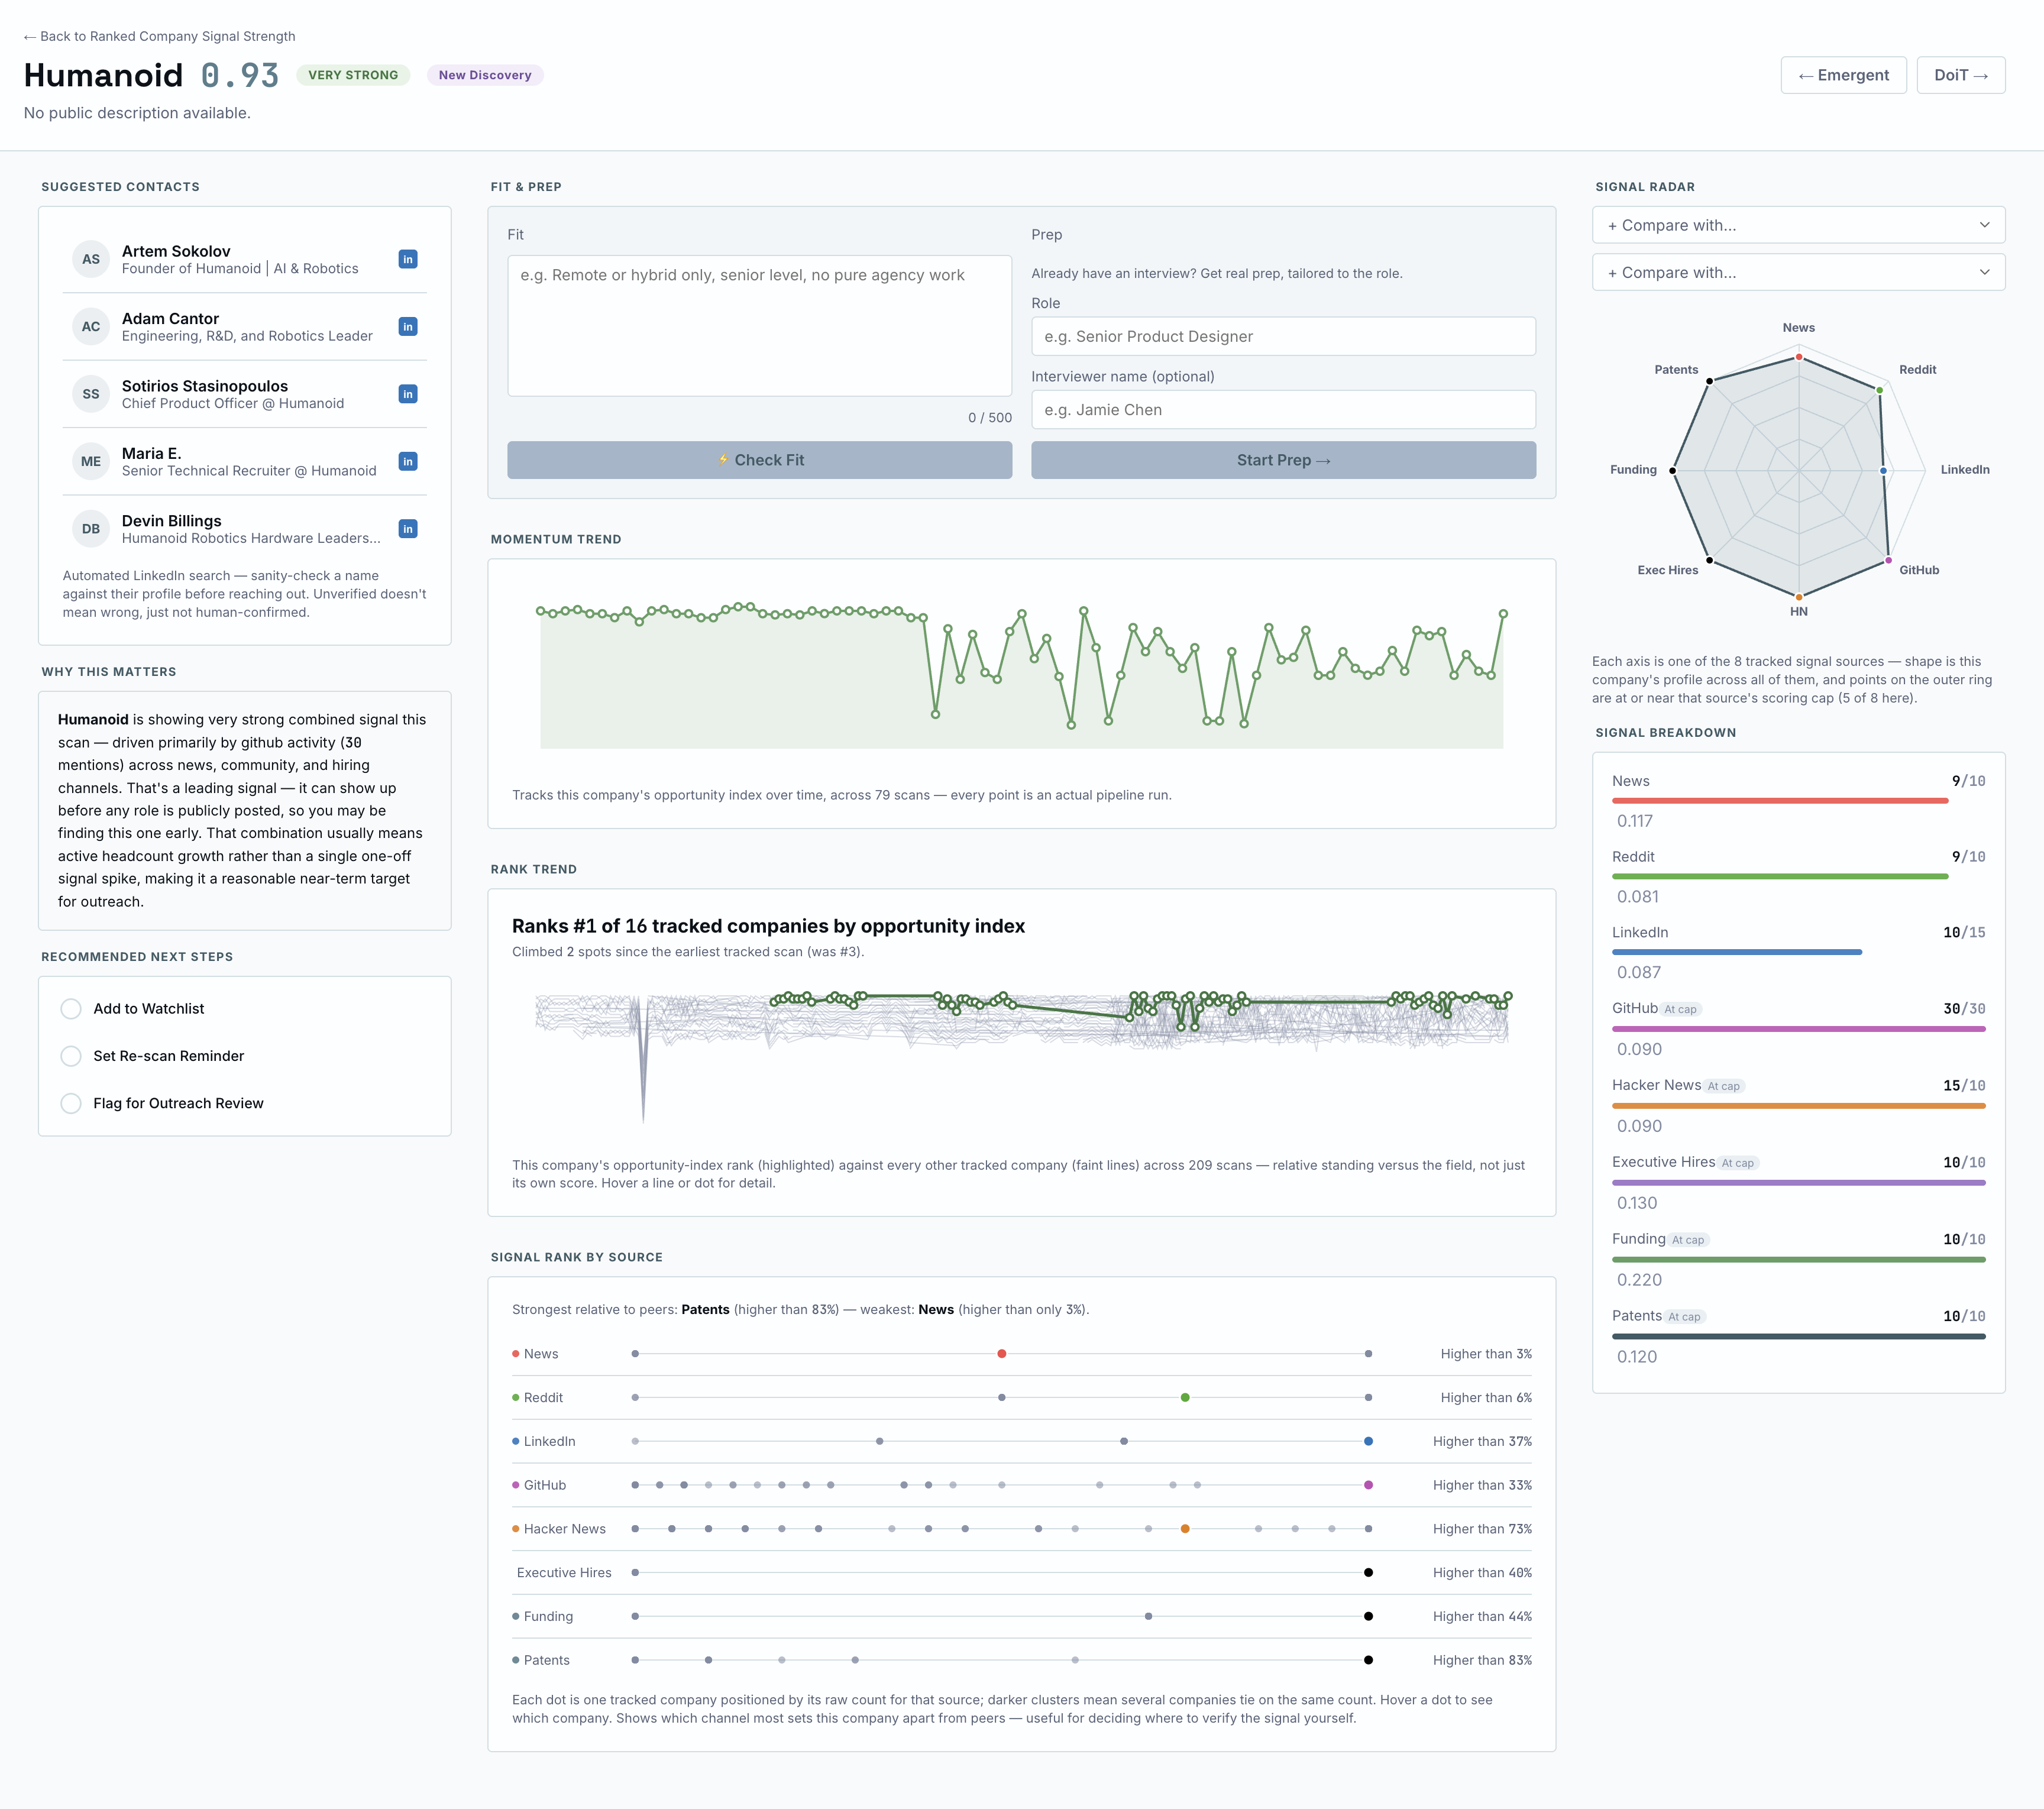Open Devin Billings's LinkedIn icon
The height and width of the screenshot is (1809, 2044).
(408, 528)
